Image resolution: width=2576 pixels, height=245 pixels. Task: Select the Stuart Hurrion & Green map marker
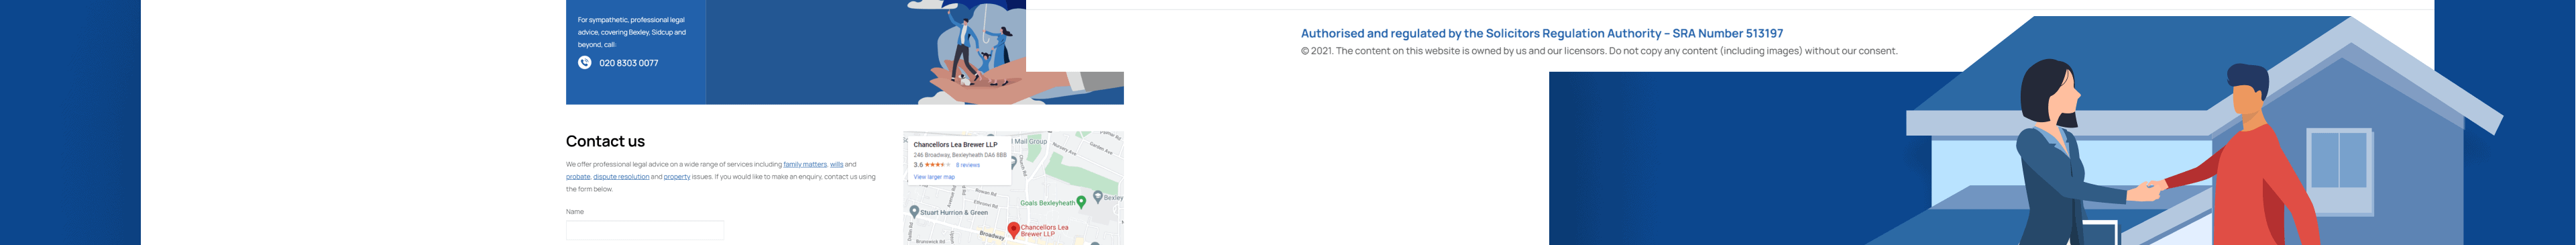click(913, 212)
